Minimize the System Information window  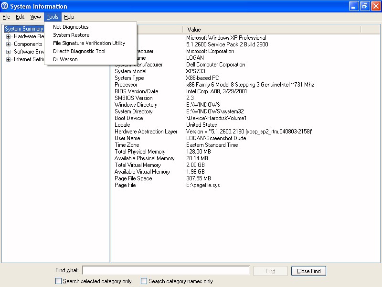tap(354, 6)
